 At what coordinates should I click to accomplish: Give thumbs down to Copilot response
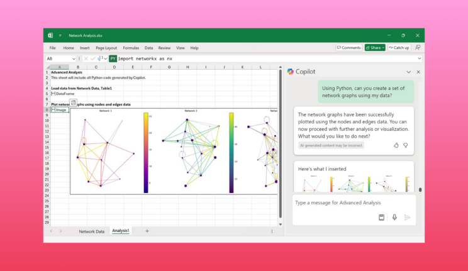(x=405, y=145)
